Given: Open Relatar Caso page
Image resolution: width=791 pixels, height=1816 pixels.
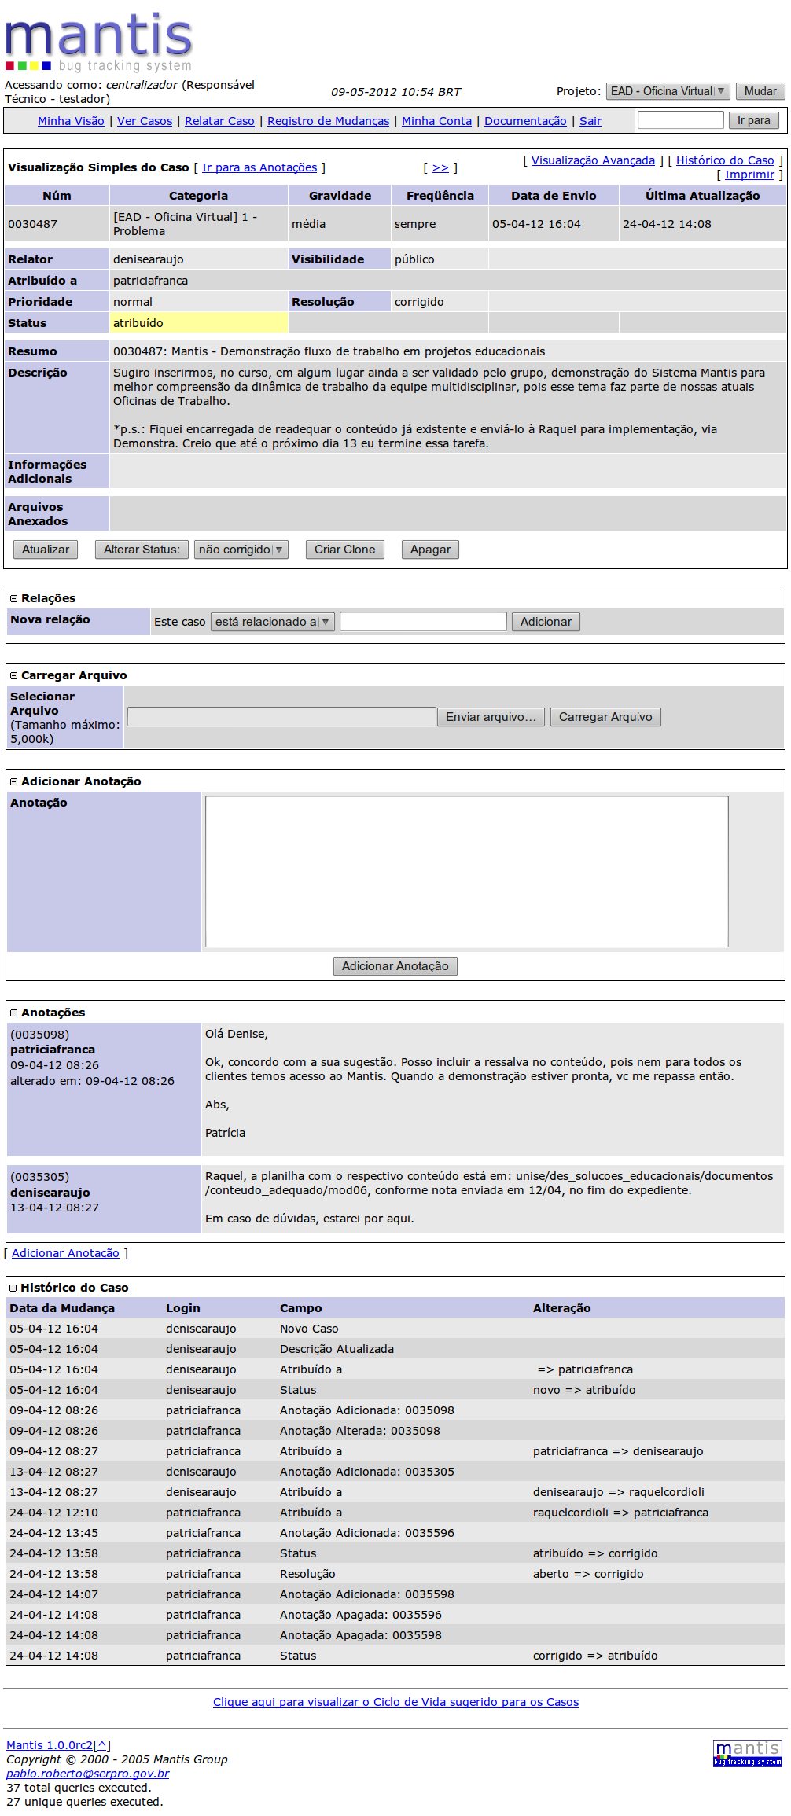Looking at the screenshot, I should point(219,121).
